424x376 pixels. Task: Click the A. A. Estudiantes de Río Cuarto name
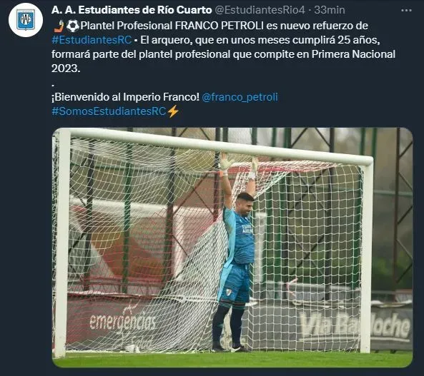pyautogui.click(x=132, y=10)
